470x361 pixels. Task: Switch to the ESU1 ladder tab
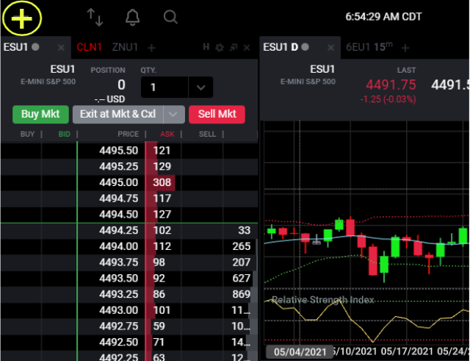[x=15, y=47]
